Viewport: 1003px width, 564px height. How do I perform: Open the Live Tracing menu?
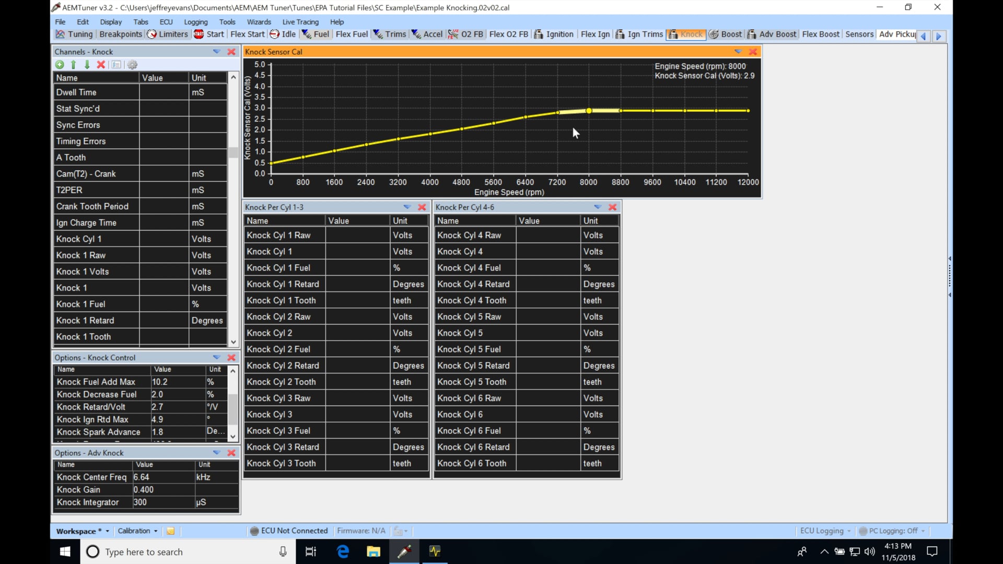[300, 22]
